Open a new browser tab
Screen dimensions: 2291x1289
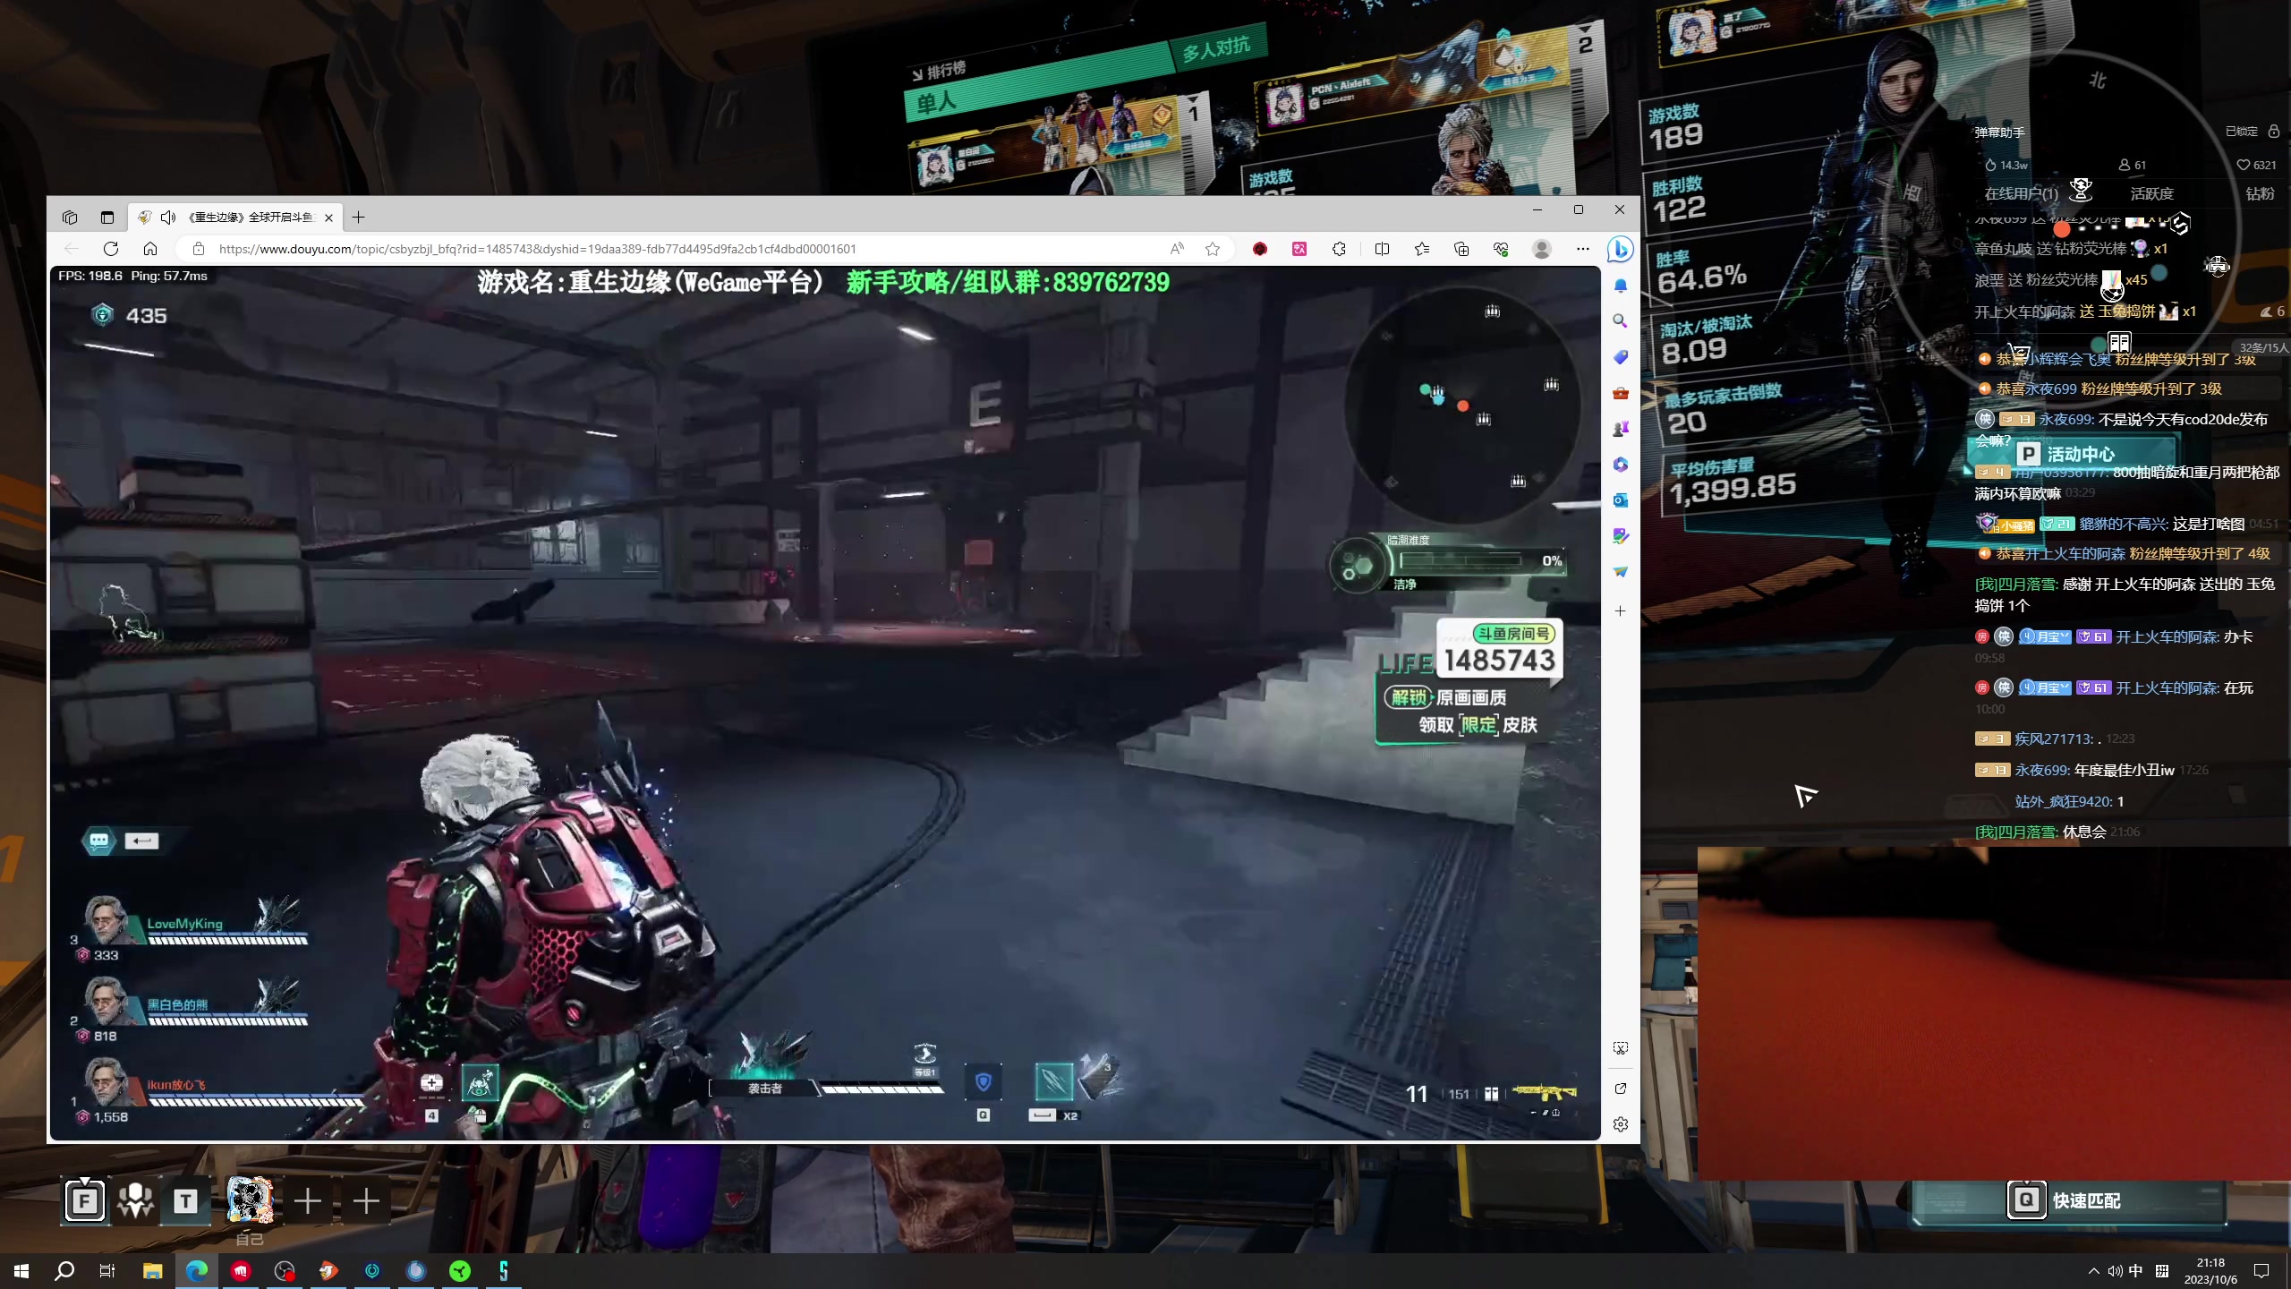(x=358, y=218)
